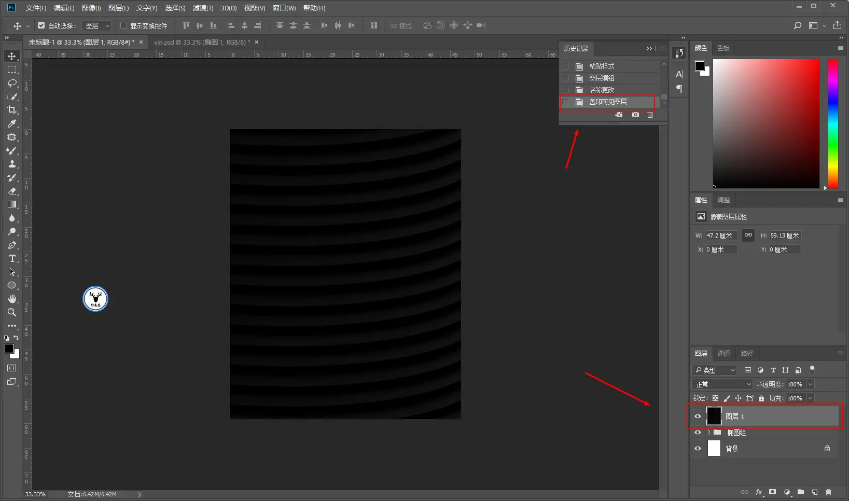Uncheck the 自动选择 checkbox
The image size is (849, 501).
41,25
